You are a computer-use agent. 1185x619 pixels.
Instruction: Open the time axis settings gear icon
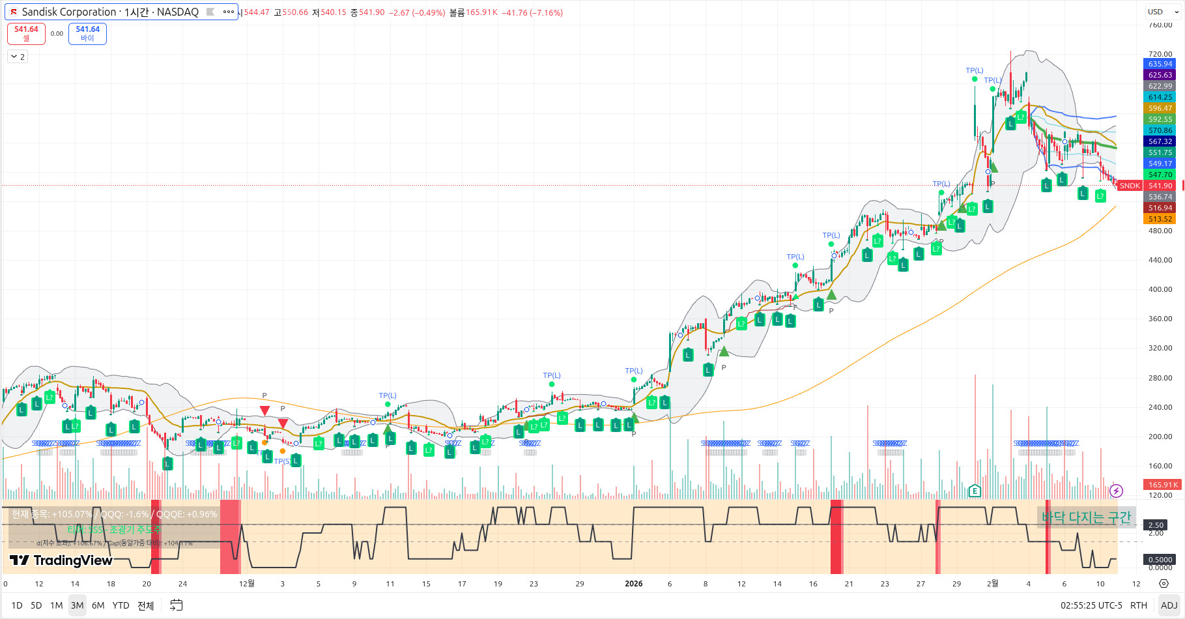pyautogui.click(x=1164, y=584)
